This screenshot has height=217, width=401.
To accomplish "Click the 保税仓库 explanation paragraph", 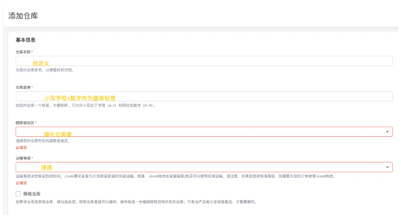I will [136, 202].
